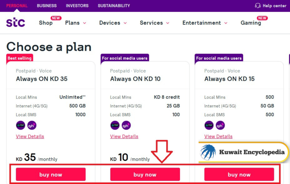
Task: Select the streaming app icon beside OSN+ on KD 35 plan
Action: [x=20, y=125]
